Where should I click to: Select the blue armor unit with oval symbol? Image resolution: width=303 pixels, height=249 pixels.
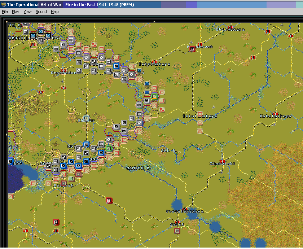pos(101,153)
